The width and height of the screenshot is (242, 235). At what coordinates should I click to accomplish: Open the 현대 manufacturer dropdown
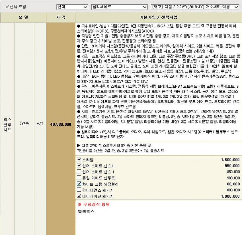[72, 7]
